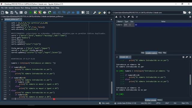Viewport: 192px width, 108px height.
Task: Click the debug step return icon
Action: point(69,13)
